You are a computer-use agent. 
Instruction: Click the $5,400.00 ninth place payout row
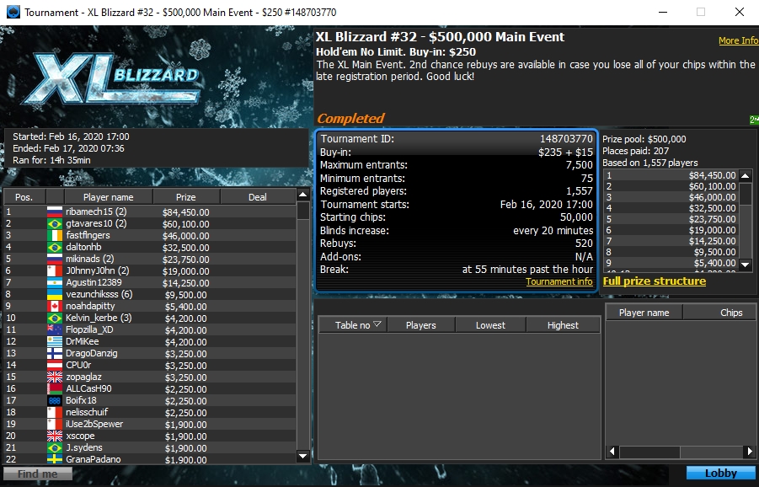click(671, 263)
